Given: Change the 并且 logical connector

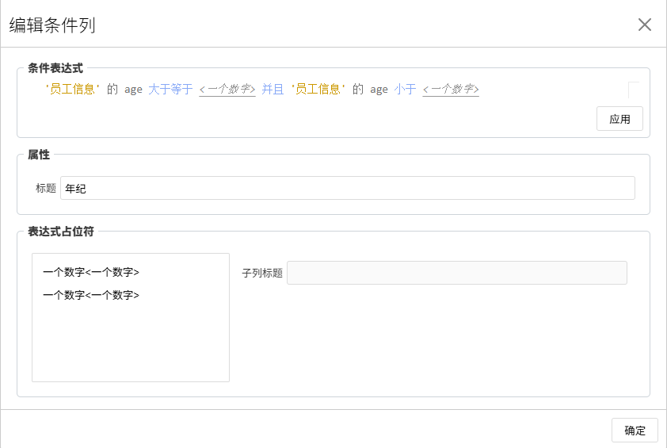Looking at the screenshot, I should point(273,90).
